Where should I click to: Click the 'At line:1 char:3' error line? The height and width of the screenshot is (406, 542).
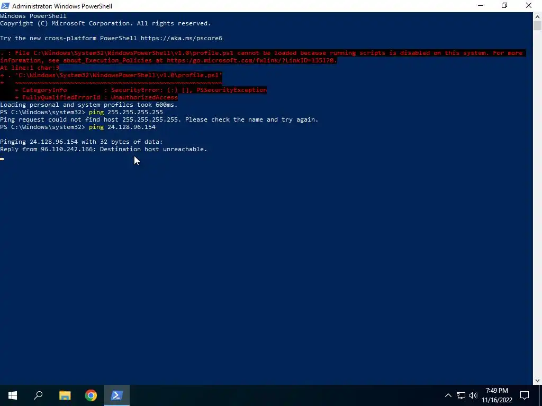coord(30,68)
